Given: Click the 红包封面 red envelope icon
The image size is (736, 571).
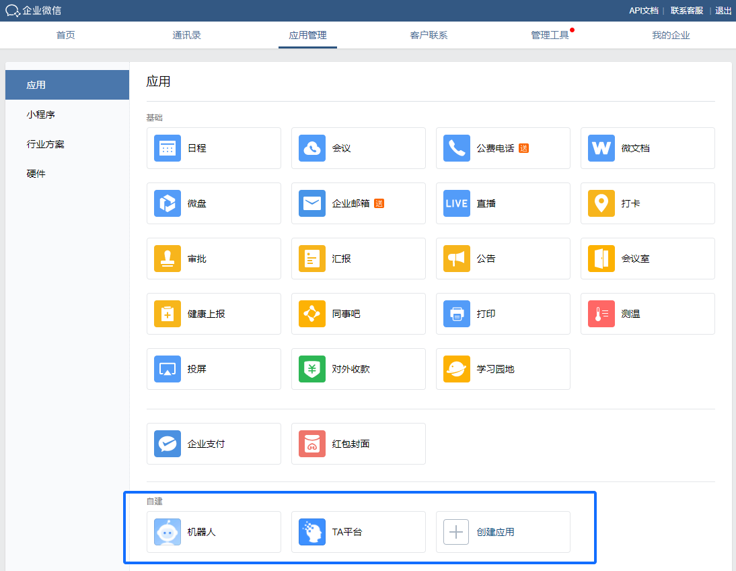Looking at the screenshot, I should click(x=312, y=444).
